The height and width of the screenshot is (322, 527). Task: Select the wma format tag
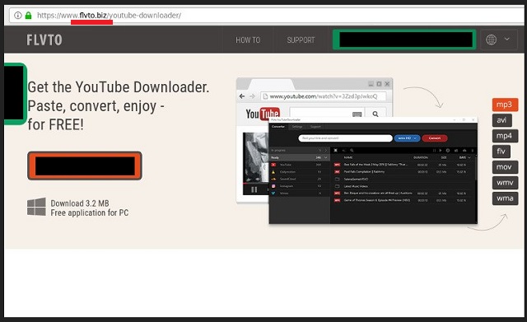[505, 198]
